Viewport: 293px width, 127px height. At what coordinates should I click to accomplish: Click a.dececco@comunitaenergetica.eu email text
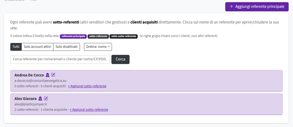(x=40, y=81)
